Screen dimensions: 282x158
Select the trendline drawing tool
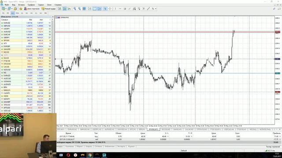tap(130, 9)
